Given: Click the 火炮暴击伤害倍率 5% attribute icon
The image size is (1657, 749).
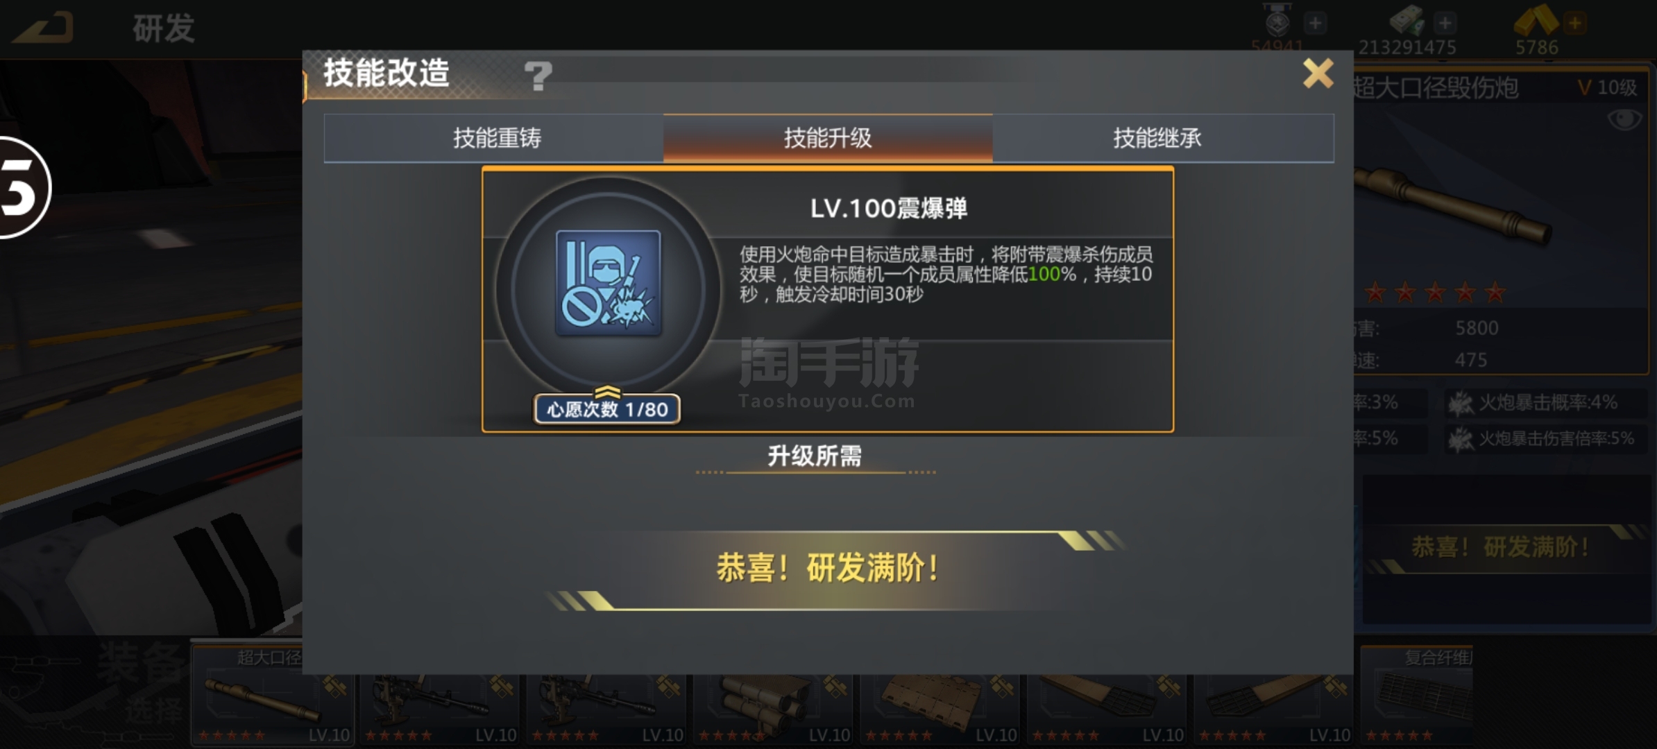Looking at the screenshot, I should (x=1461, y=439).
